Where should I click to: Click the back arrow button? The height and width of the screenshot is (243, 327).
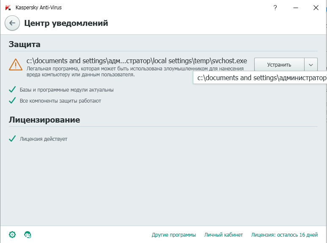(x=12, y=23)
